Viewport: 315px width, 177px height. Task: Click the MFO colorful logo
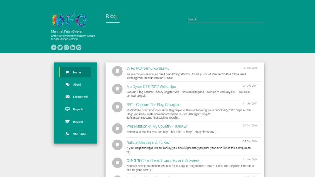[x=70, y=20]
